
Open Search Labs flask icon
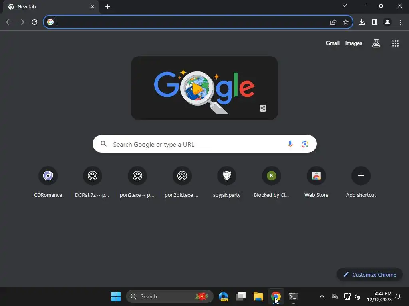point(376,43)
